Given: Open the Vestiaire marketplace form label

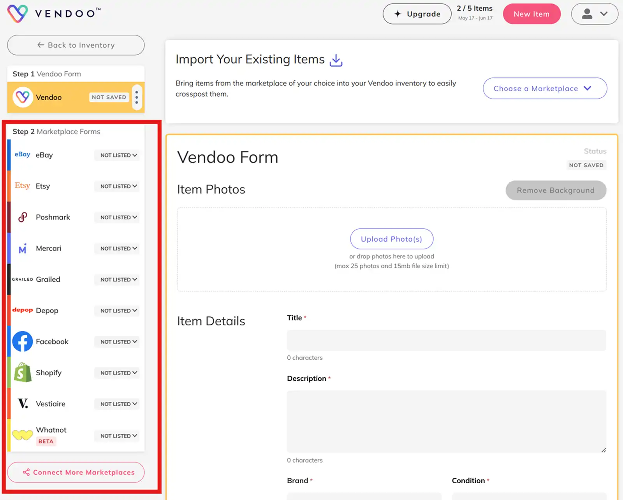Looking at the screenshot, I should [x=51, y=404].
